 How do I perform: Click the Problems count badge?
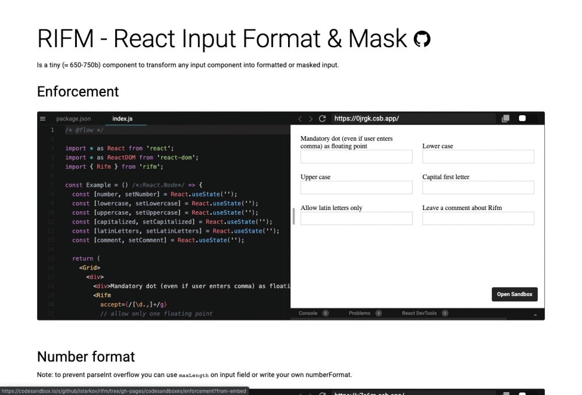(378, 313)
